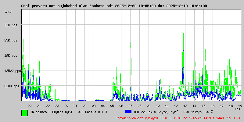The height and width of the screenshot is (122, 244).
Task: Click the '19K pps' y-axis label
Action: coord(11,56)
